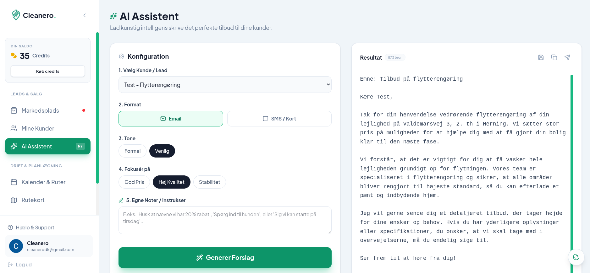Select the Email format option
590x273 pixels.
click(171, 119)
